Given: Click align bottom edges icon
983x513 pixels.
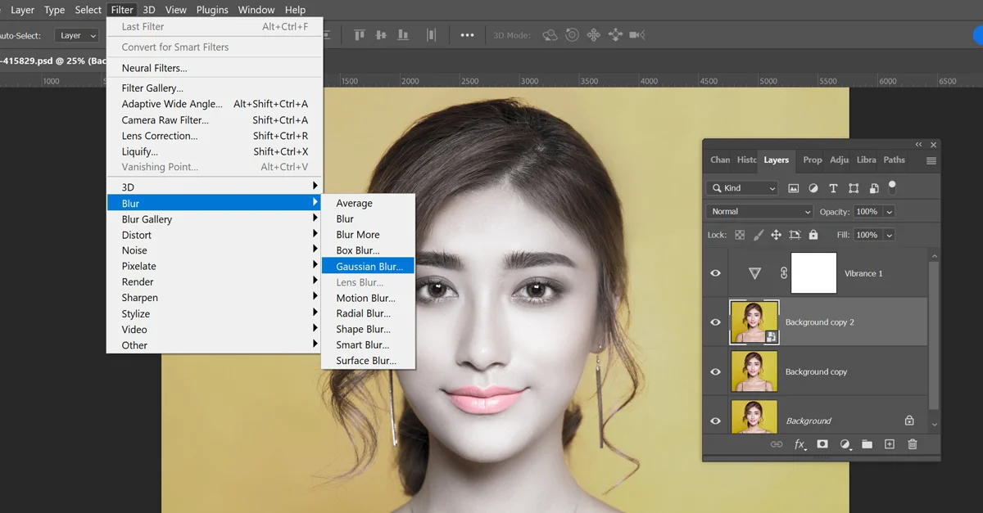Looking at the screenshot, I should pos(402,35).
